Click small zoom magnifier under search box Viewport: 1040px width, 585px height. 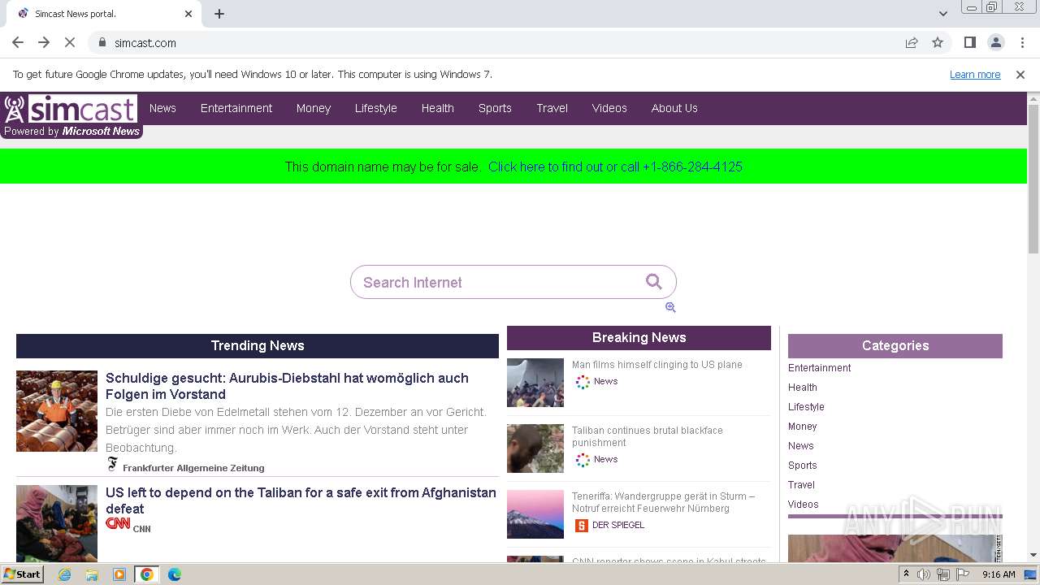click(670, 307)
